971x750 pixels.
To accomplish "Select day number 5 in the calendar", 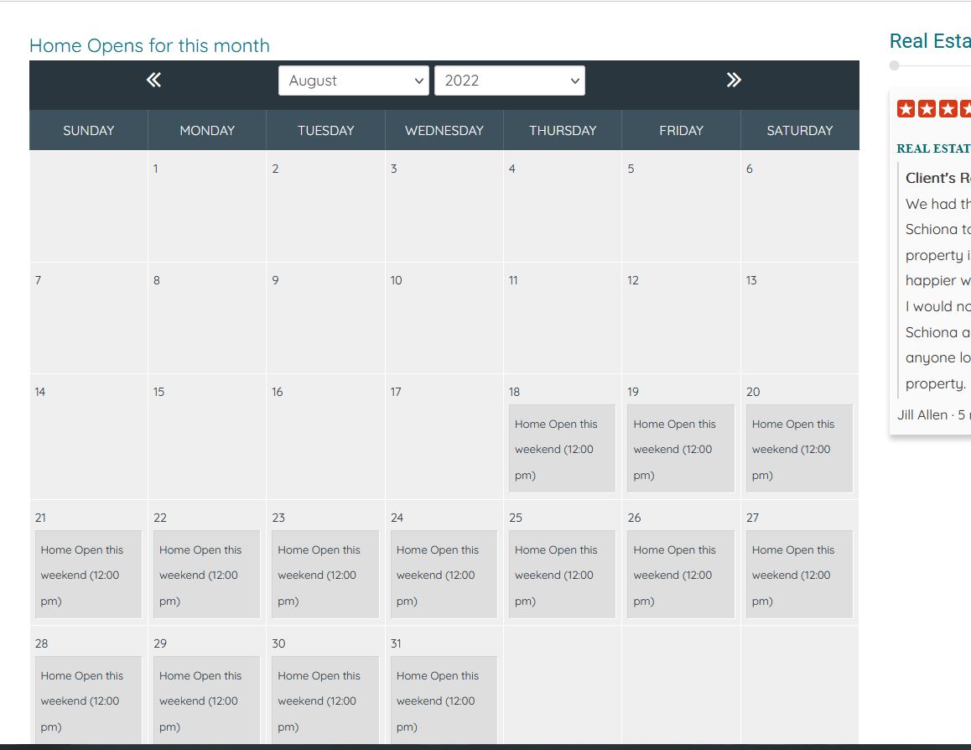I will [631, 169].
